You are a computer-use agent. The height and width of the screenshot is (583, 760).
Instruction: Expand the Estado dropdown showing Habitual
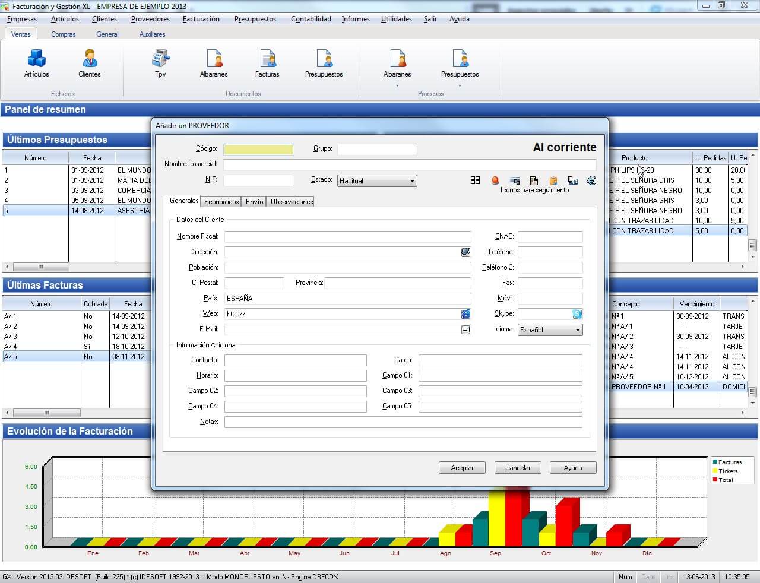tap(412, 181)
